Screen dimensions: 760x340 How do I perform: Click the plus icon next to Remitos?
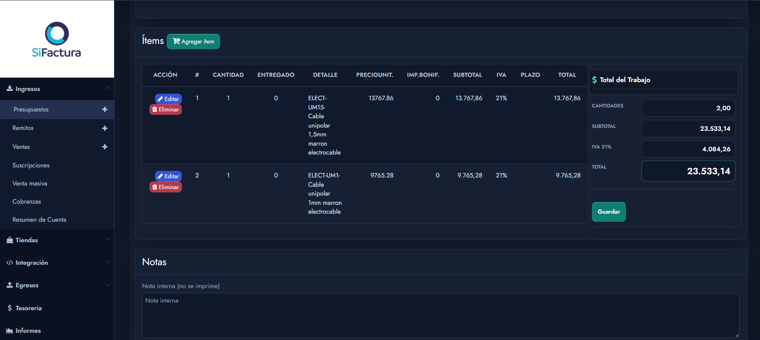coord(105,128)
